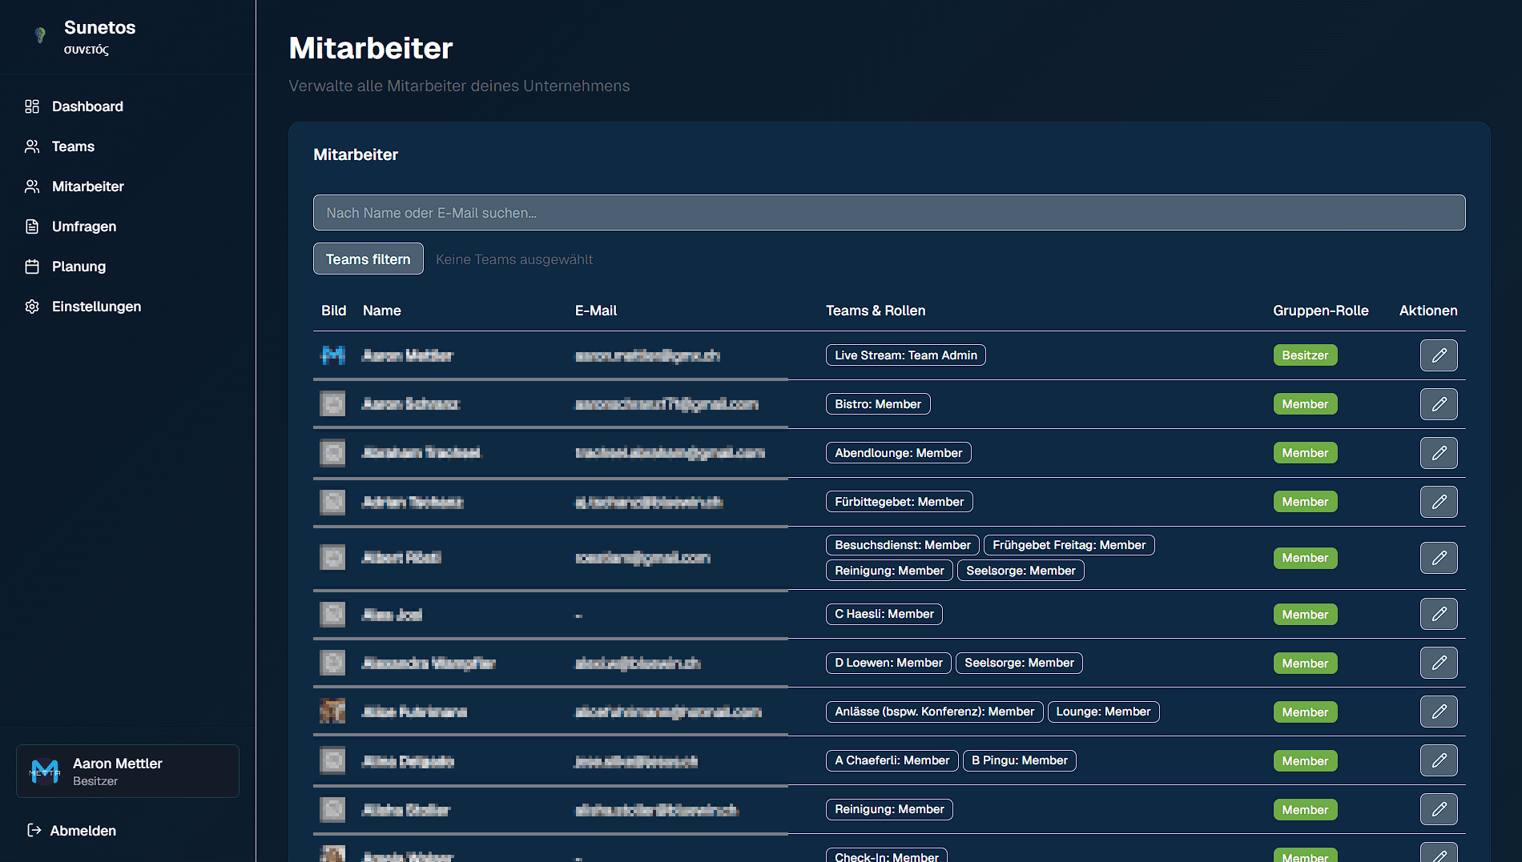Viewport: 1522px width, 862px height.
Task: Click the Fürbittegebet: Member tag
Action: click(900, 502)
